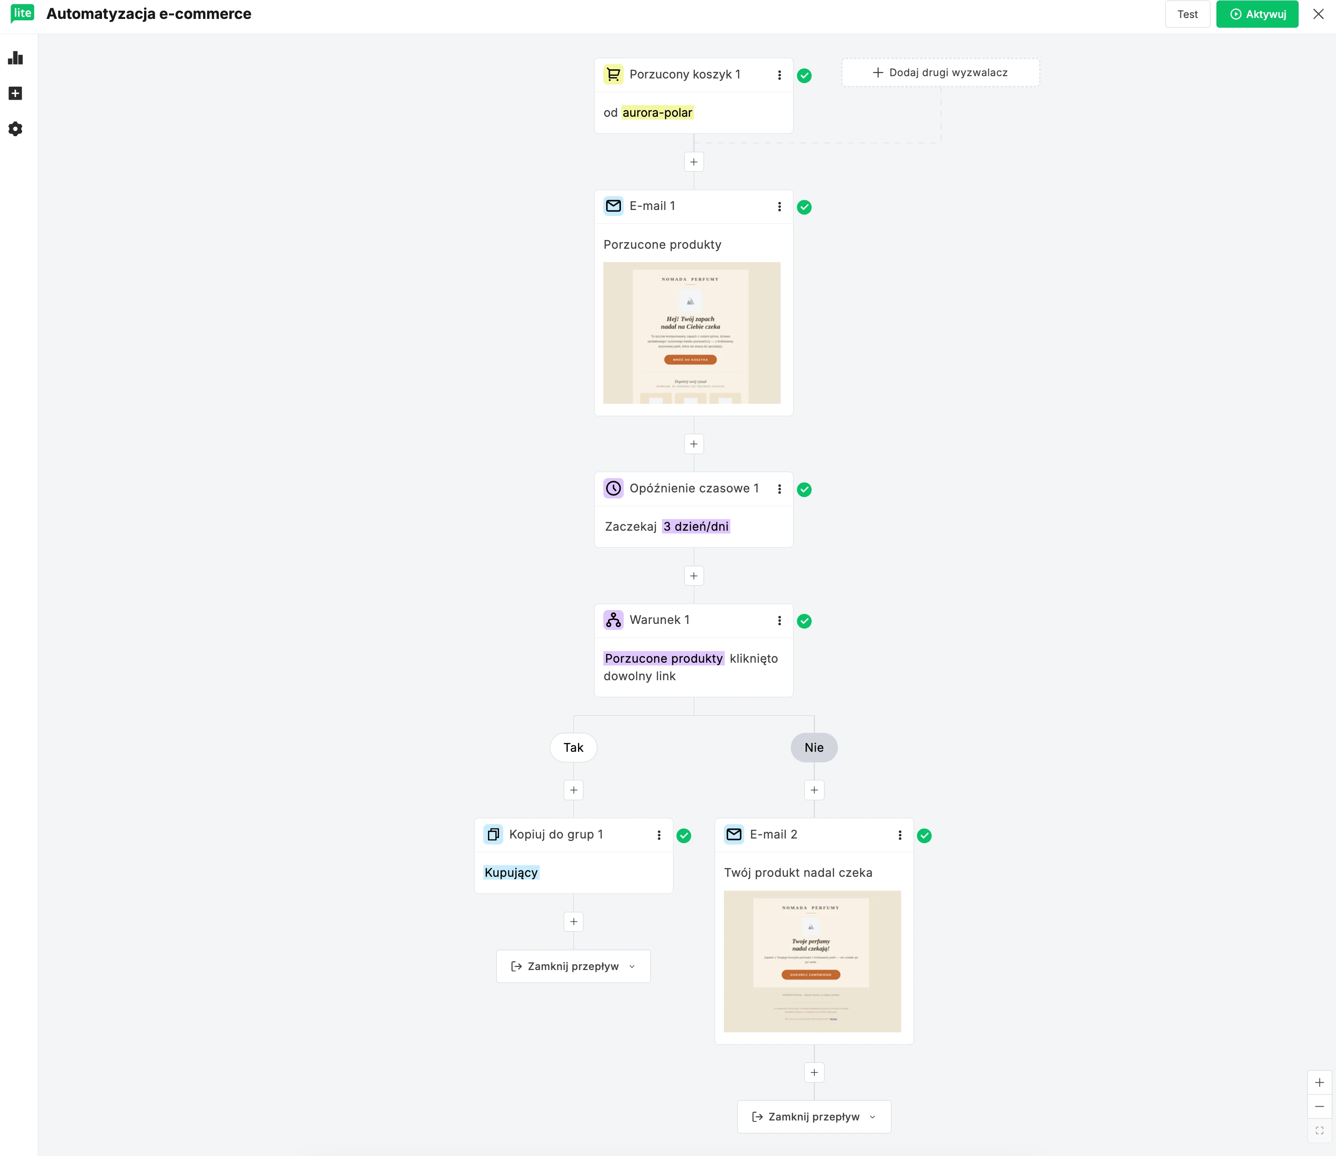
Task: Click green checkmark beside Warunek 1
Action: click(804, 621)
